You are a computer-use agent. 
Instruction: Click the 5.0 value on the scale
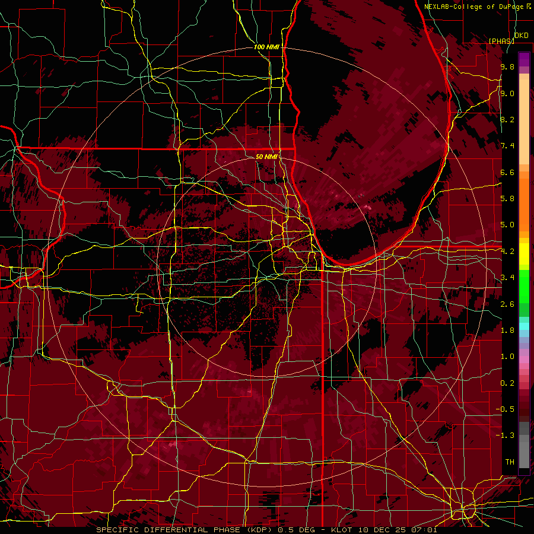(507, 225)
